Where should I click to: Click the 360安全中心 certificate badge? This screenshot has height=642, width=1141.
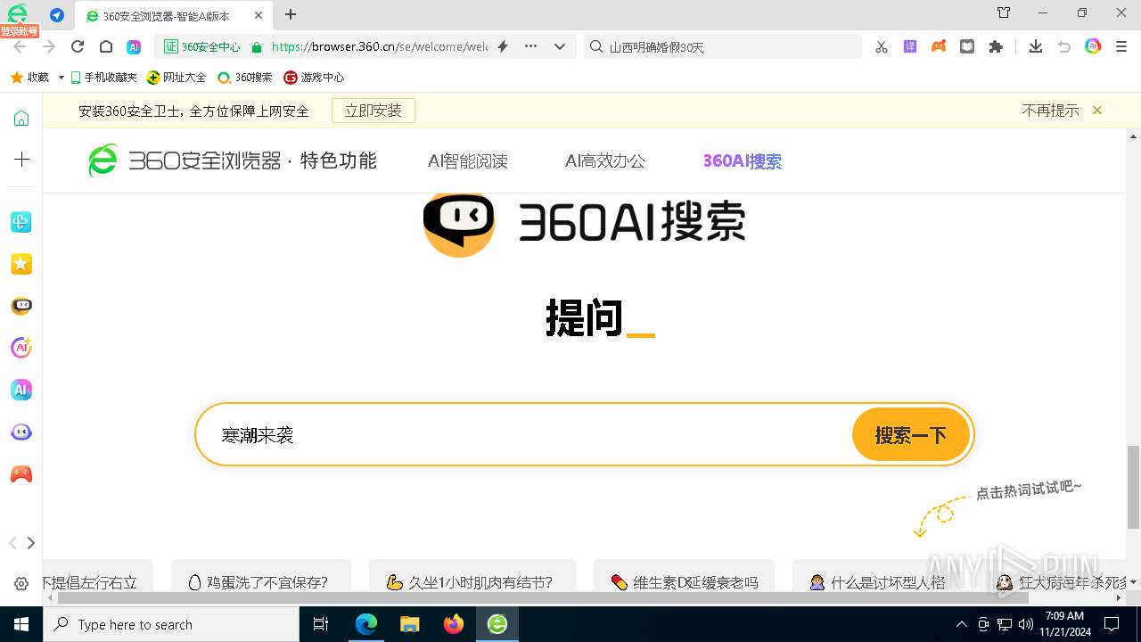click(x=201, y=47)
